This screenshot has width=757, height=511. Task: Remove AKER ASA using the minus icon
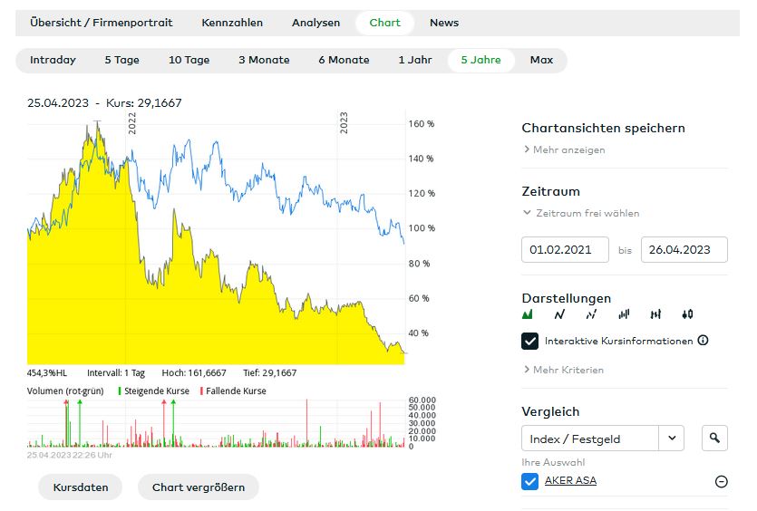(722, 481)
